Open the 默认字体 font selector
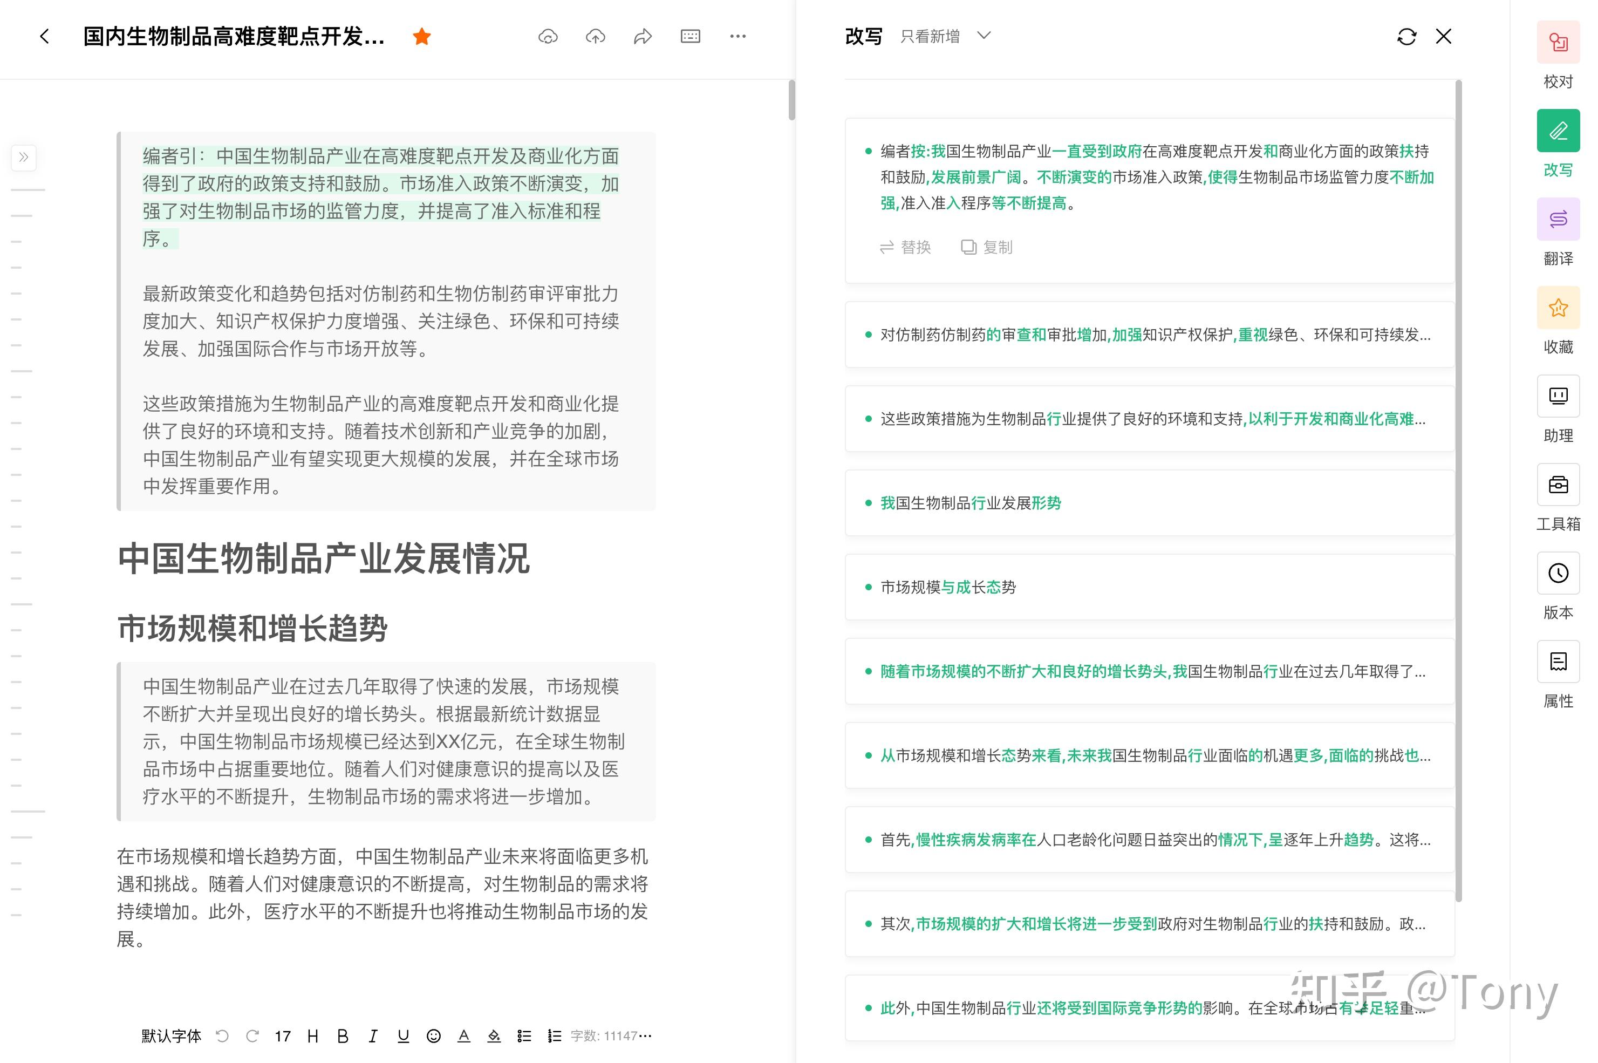This screenshot has height=1063, width=1598. coord(171,1036)
